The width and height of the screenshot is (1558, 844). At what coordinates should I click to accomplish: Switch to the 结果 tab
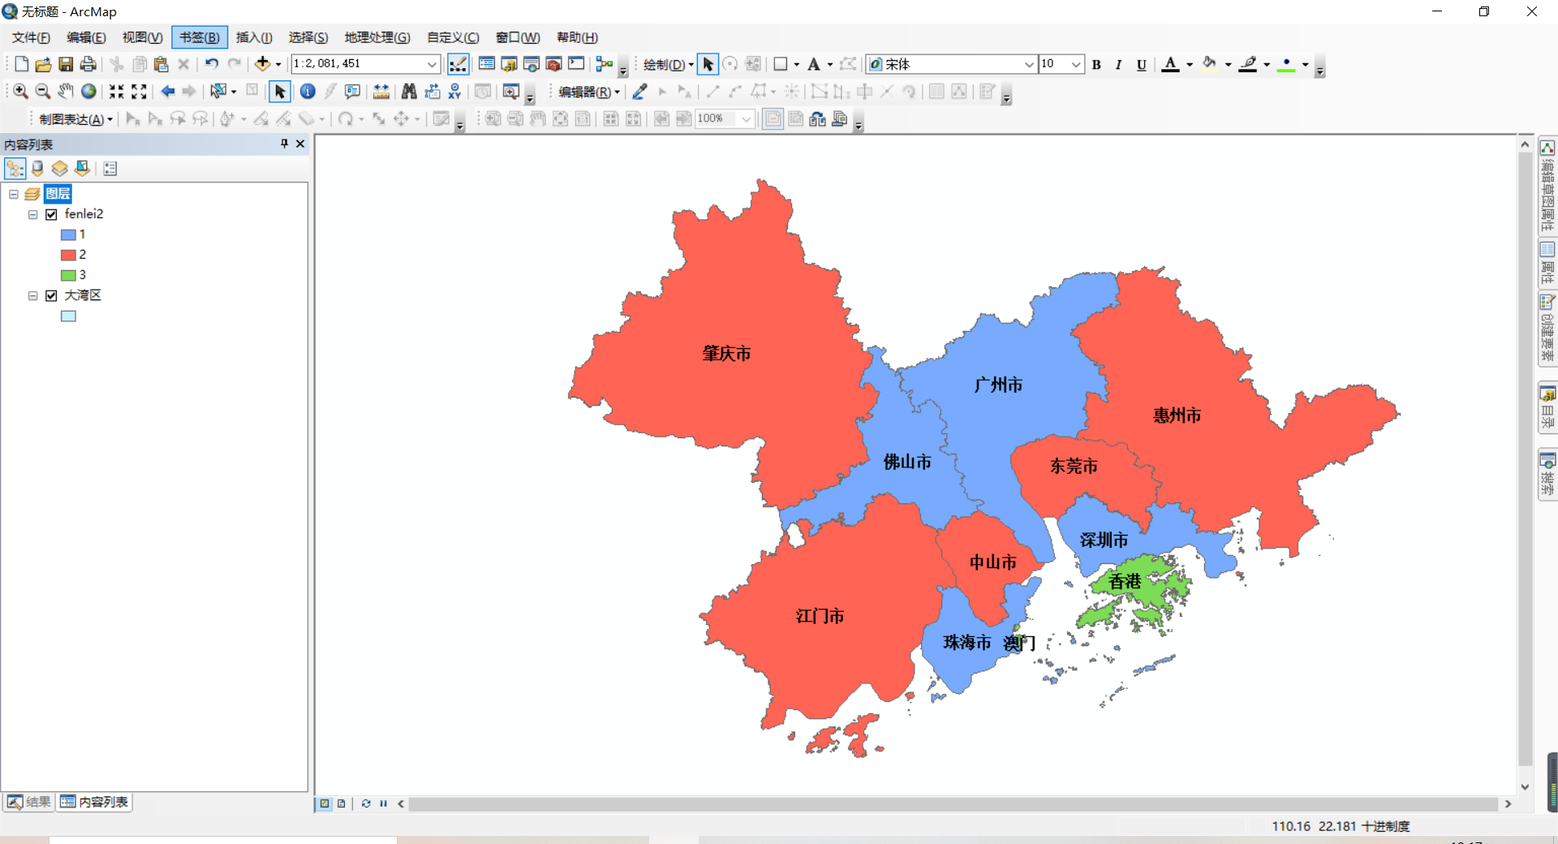point(28,802)
